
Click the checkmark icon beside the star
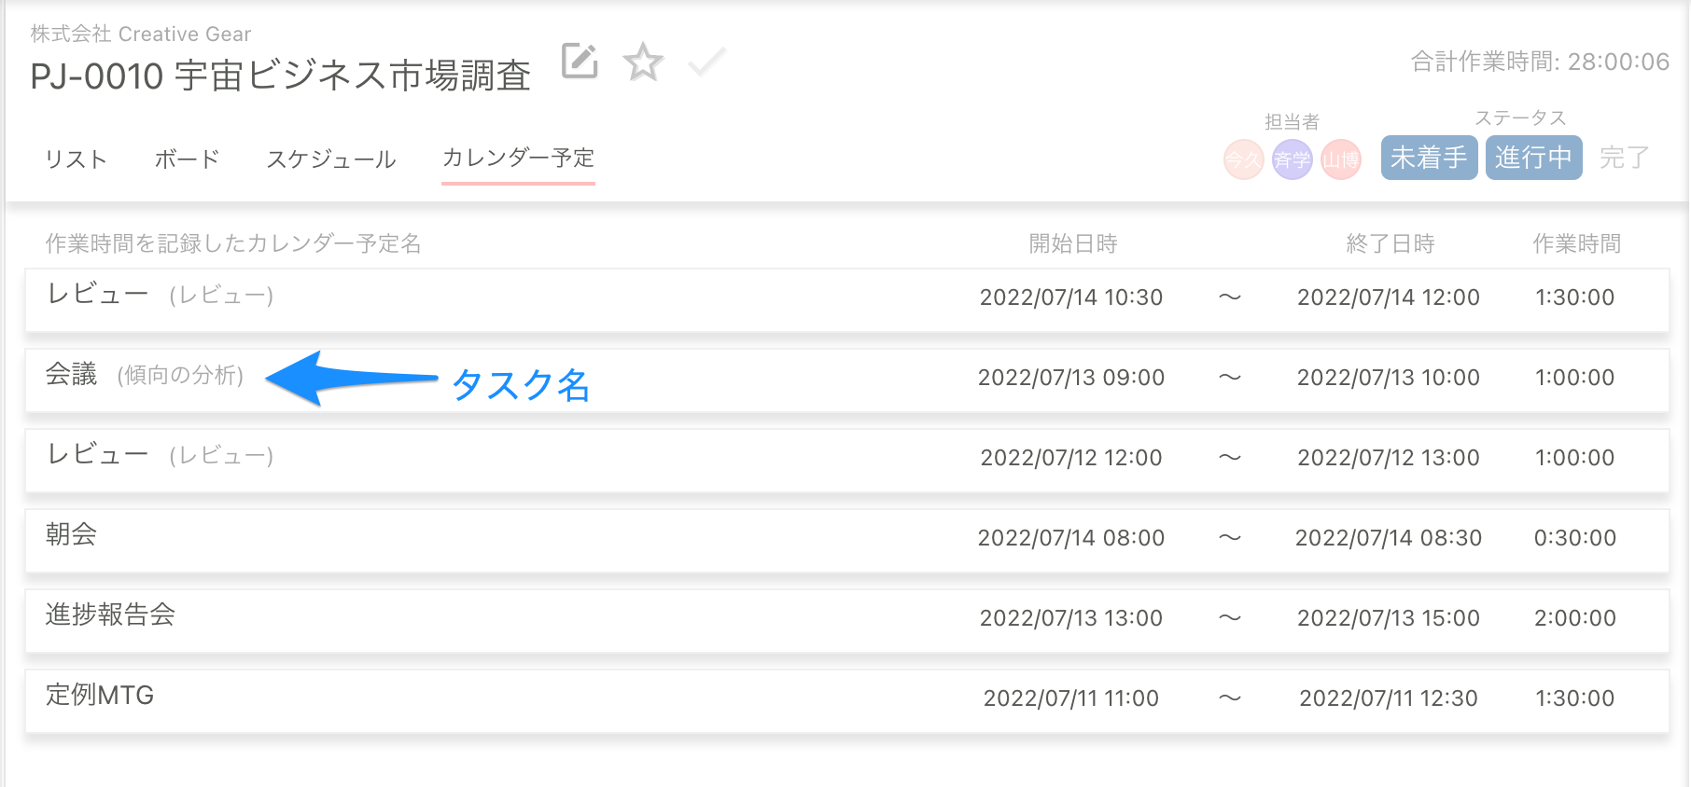coord(706,62)
